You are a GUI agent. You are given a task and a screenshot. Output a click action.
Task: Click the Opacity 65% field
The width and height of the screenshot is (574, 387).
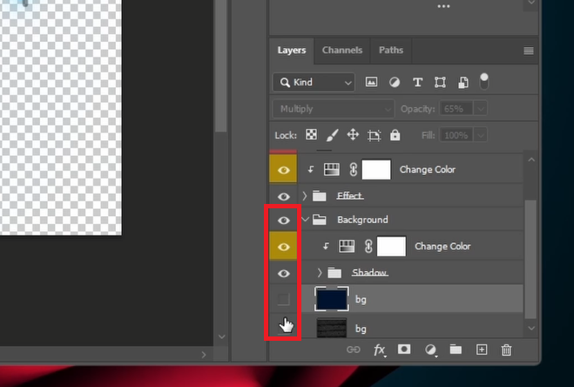pyautogui.click(x=456, y=109)
